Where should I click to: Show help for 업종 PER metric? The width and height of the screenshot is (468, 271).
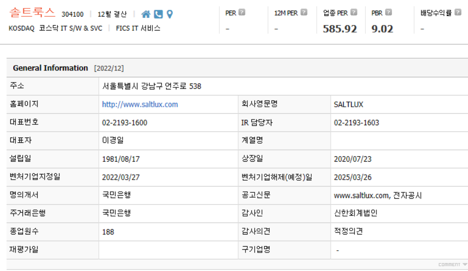354,12
